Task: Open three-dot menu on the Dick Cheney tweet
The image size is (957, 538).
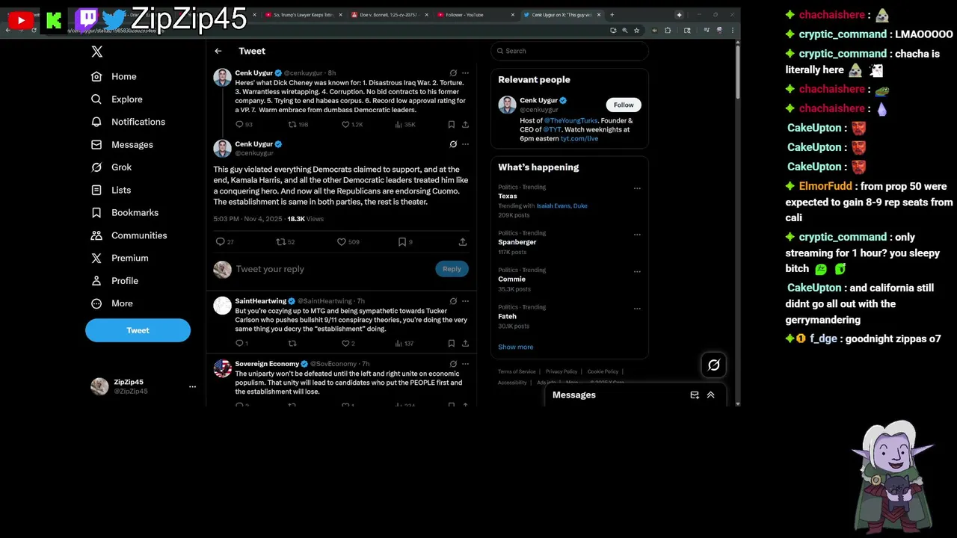Action: click(465, 73)
